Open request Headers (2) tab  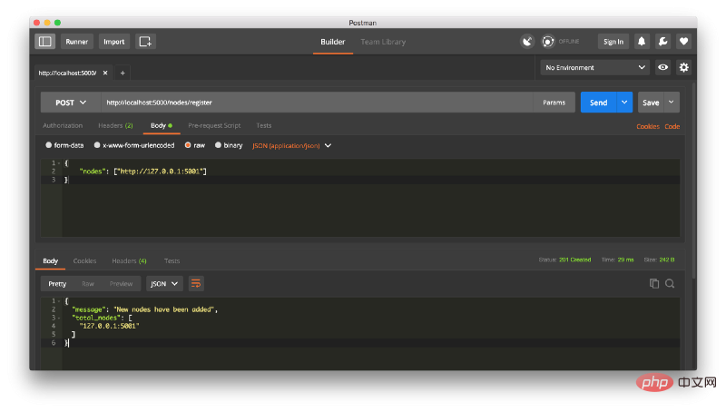tap(115, 125)
